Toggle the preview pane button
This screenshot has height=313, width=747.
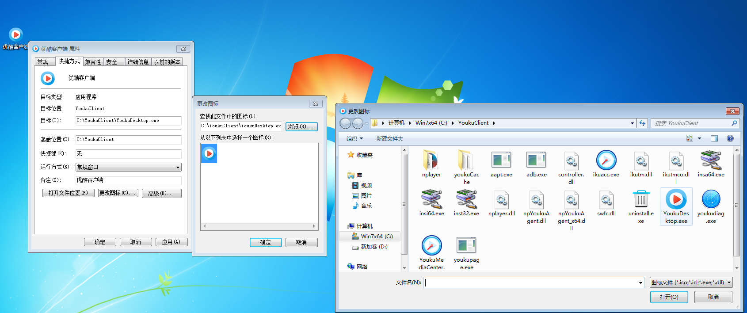click(x=714, y=138)
